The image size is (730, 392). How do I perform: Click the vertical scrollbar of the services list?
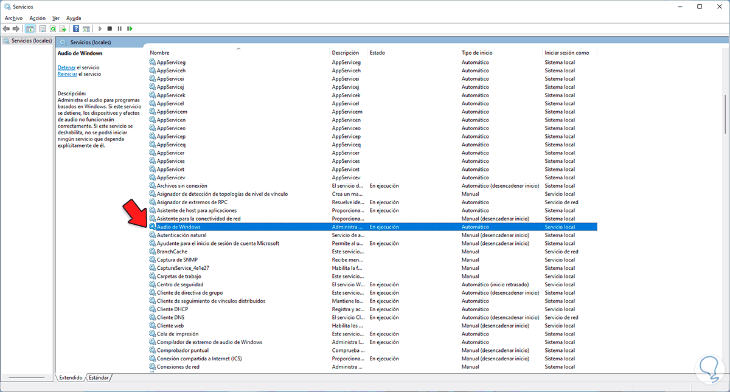[725, 114]
